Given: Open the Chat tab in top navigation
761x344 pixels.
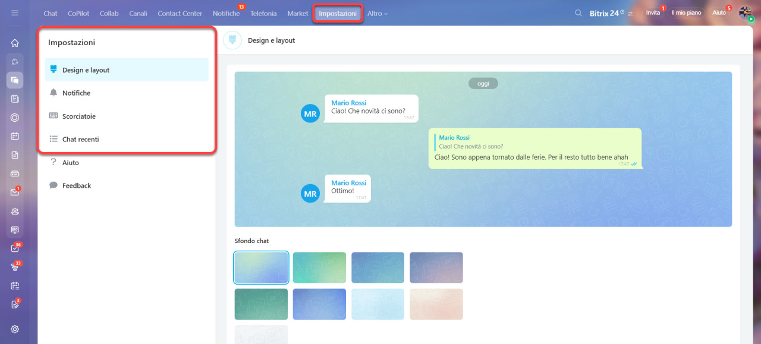Looking at the screenshot, I should click(51, 13).
